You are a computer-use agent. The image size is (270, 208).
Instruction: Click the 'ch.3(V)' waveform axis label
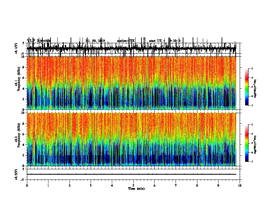tap(16, 175)
